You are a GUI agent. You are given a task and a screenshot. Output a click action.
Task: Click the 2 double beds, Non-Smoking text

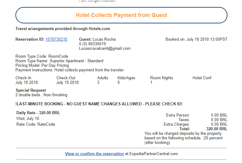(x=41, y=95)
